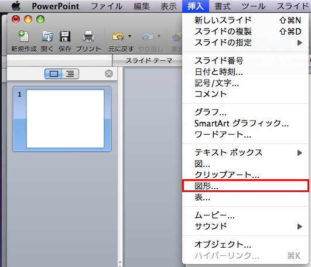Expand the スライドの指定 submenu
The height and width of the screenshot is (267, 311).
[245, 42]
